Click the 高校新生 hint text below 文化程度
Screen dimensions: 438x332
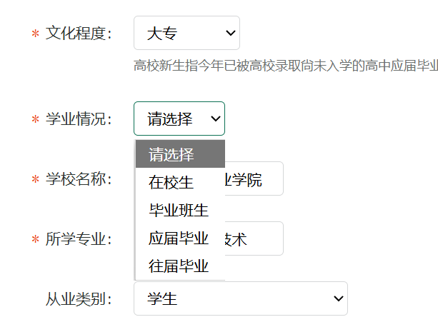click(286, 66)
